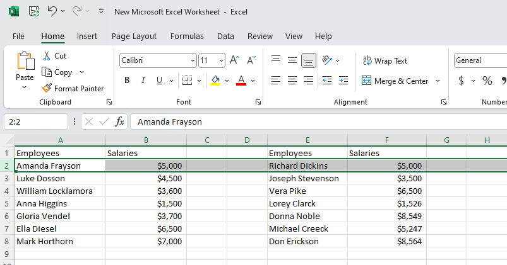Apply Percent Style to selection
The height and width of the screenshot is (265, 507).
pos(487,81)
